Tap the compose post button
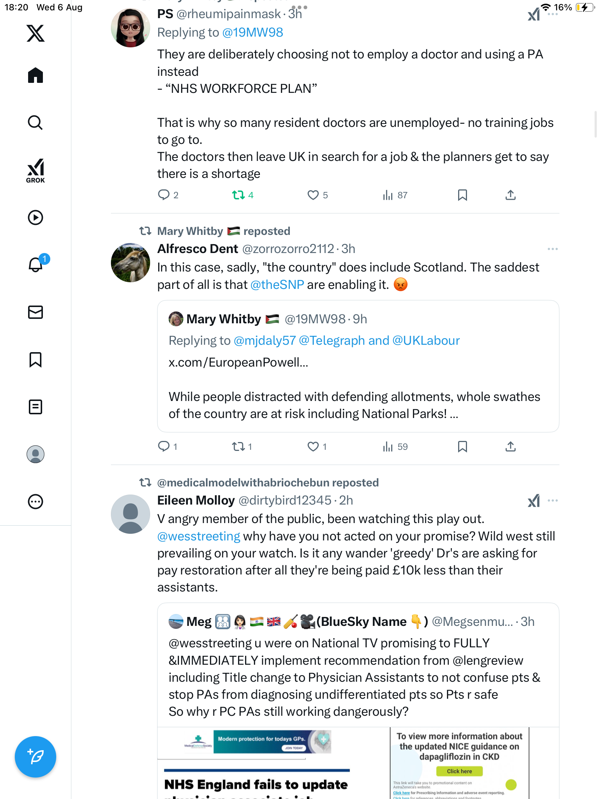This screenshot has width=599, height=799. click(35, 757)
